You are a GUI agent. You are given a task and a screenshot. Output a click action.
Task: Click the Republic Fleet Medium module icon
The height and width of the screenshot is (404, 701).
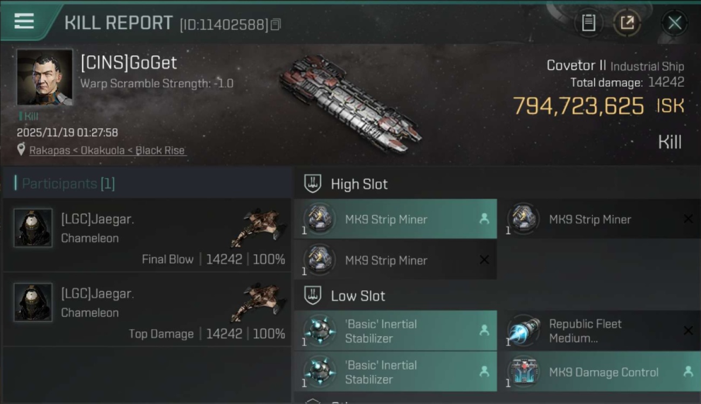(524, 331)
